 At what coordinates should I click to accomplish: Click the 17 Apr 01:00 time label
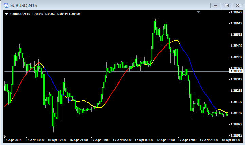[100, 140]
